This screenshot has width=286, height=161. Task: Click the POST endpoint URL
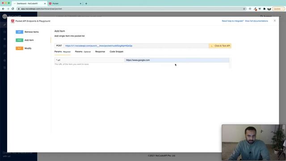tap(99, 46)
